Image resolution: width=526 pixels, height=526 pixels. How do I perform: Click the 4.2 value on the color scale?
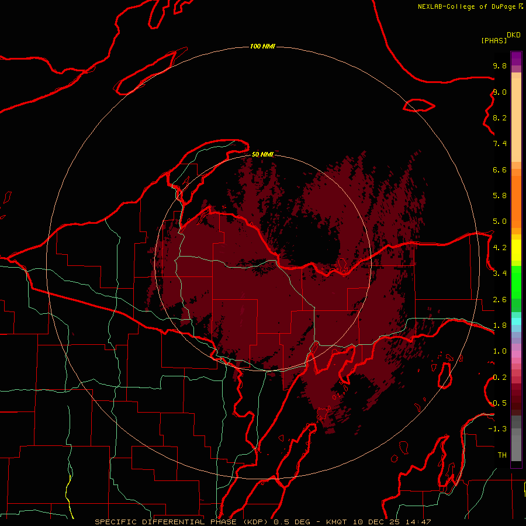tap(500, 248)
